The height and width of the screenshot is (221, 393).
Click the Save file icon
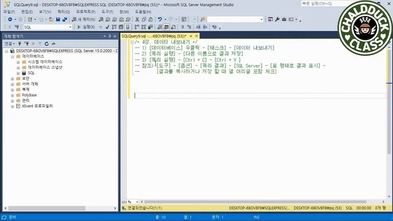pos(58,19)
